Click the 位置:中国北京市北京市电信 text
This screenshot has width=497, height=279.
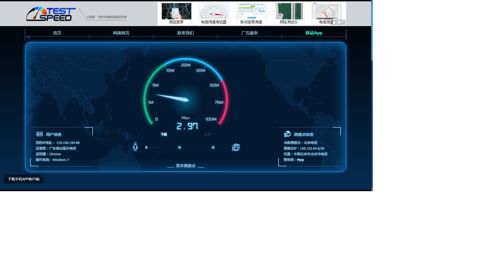pyautogui.click(x=305, y=154)
